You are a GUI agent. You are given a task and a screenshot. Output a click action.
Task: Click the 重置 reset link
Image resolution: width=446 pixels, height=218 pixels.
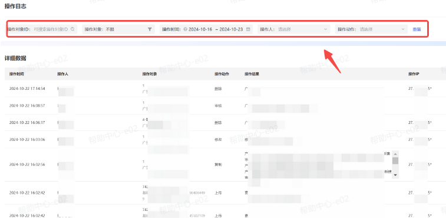click(417, 29)
